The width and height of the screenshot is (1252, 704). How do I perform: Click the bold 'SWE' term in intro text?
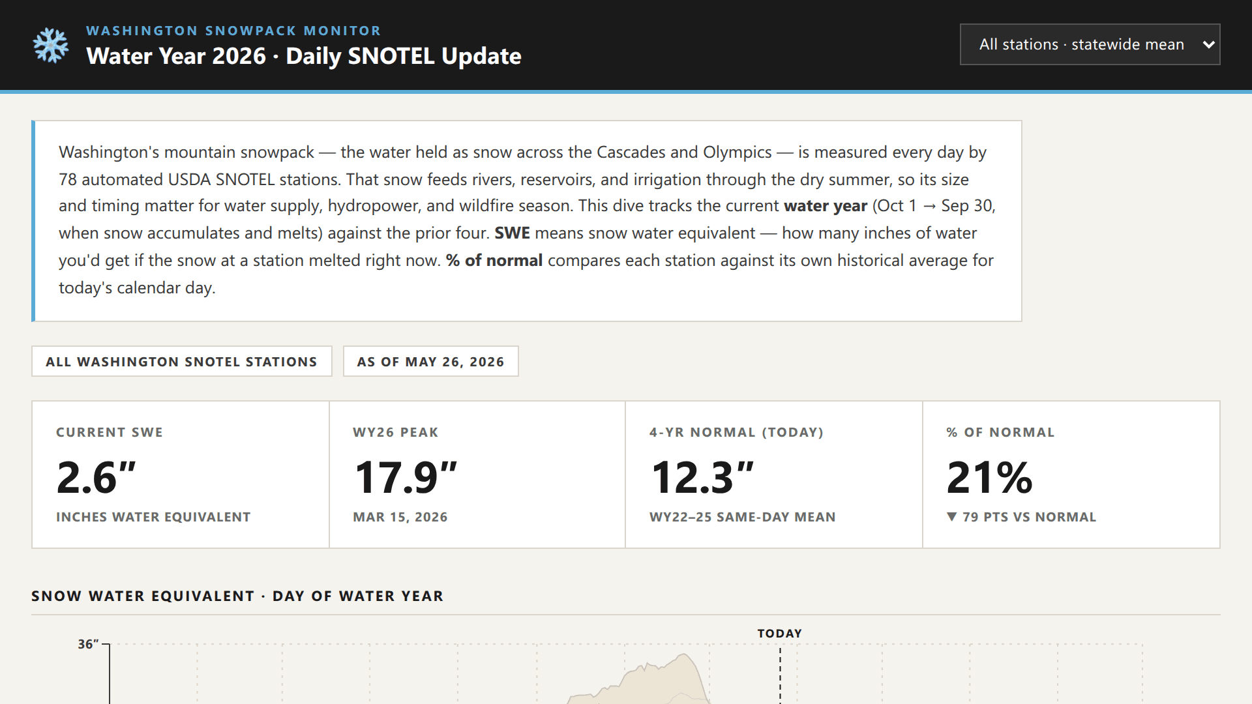coord(512,233)
